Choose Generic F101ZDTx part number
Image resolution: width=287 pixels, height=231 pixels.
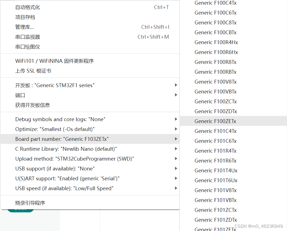[233, 220]
